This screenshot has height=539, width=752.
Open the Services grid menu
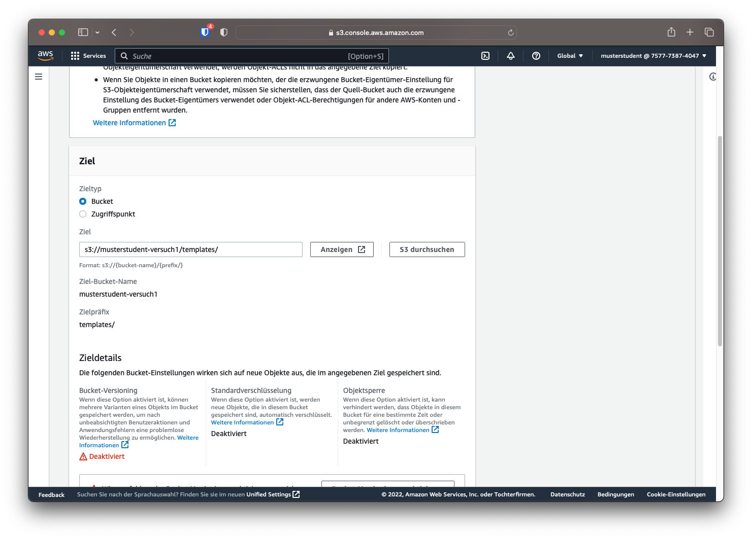75,56
